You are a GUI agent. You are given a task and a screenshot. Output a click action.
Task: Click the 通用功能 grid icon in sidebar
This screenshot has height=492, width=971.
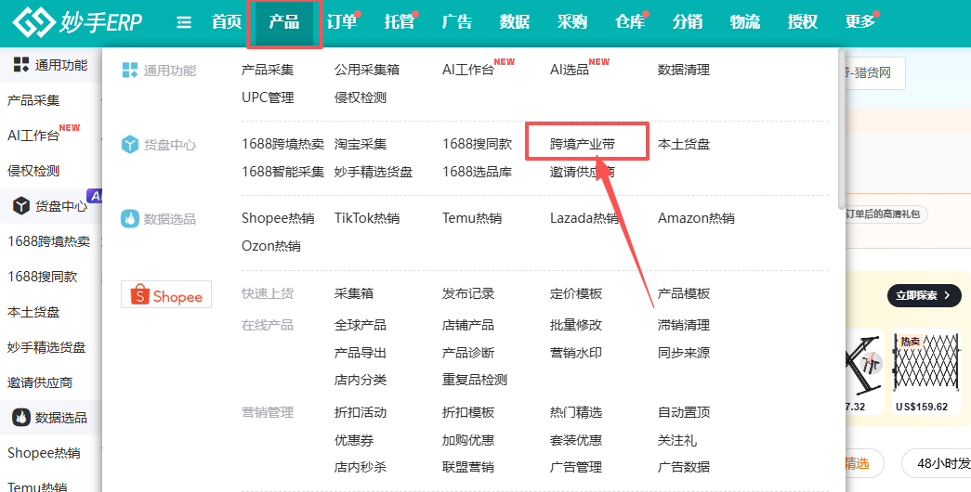21,64
